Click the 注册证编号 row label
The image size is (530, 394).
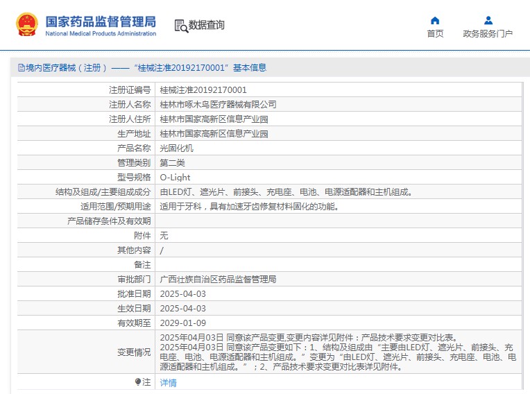click(130, 90)
